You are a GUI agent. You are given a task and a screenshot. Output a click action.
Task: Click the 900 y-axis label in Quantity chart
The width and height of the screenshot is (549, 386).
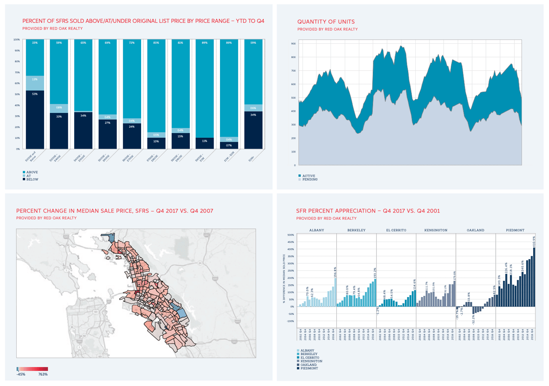pyautogui.click(x=293, y=44)
